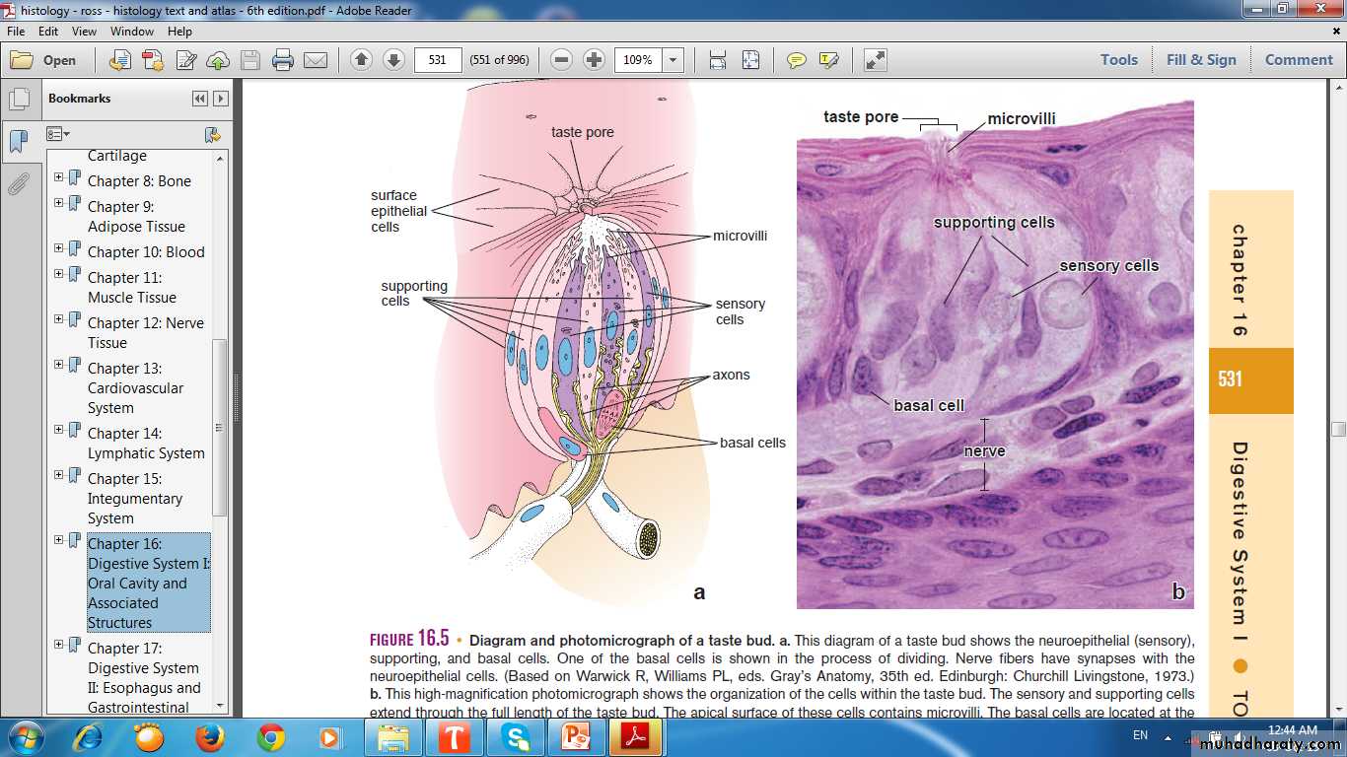The width and height of the screenshot is (1347, 757).
Task: Toggle the Page Thumbnails panel
Action: tap(18, 100)
